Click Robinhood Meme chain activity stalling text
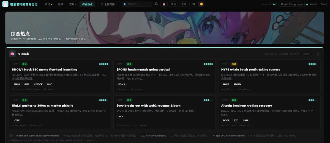 (37, 136)
